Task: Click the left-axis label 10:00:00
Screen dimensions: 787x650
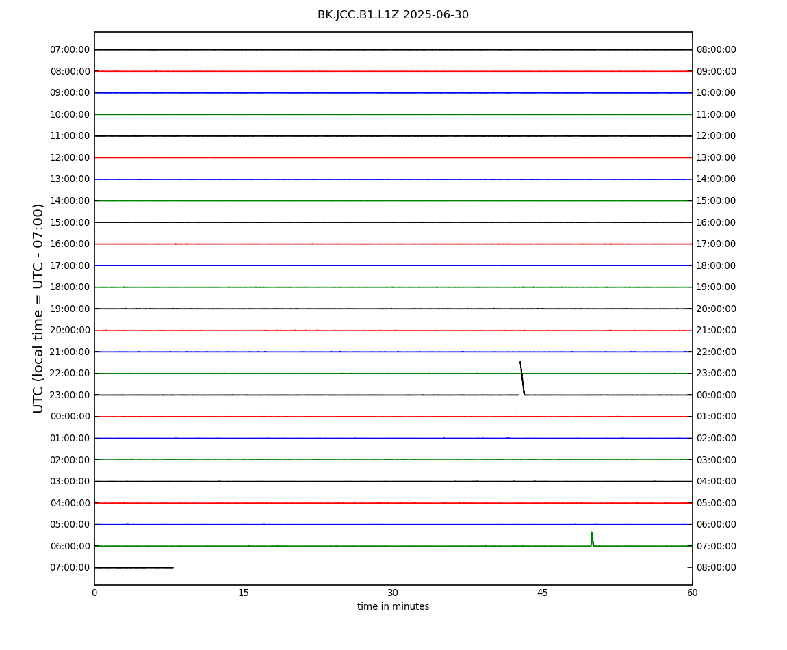Action: [x=70, y=114]
